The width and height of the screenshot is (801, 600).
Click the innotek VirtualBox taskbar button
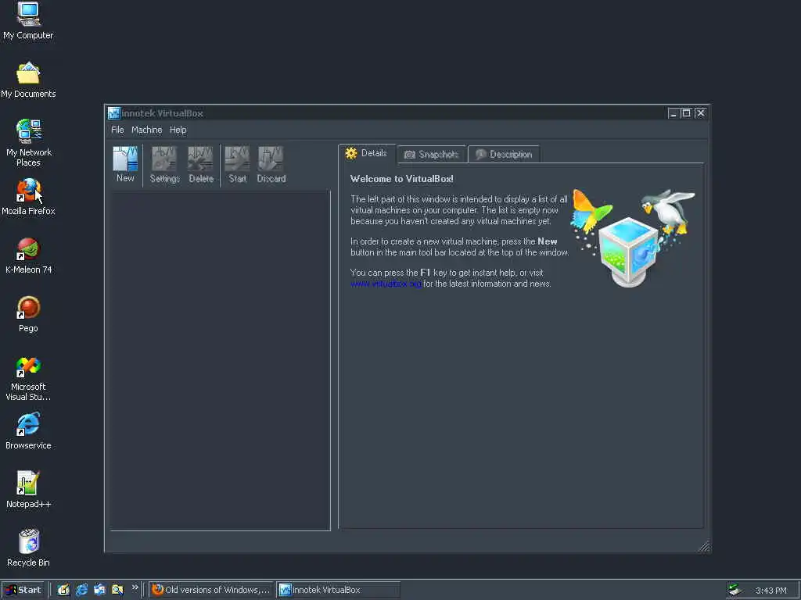pos(338,590)
